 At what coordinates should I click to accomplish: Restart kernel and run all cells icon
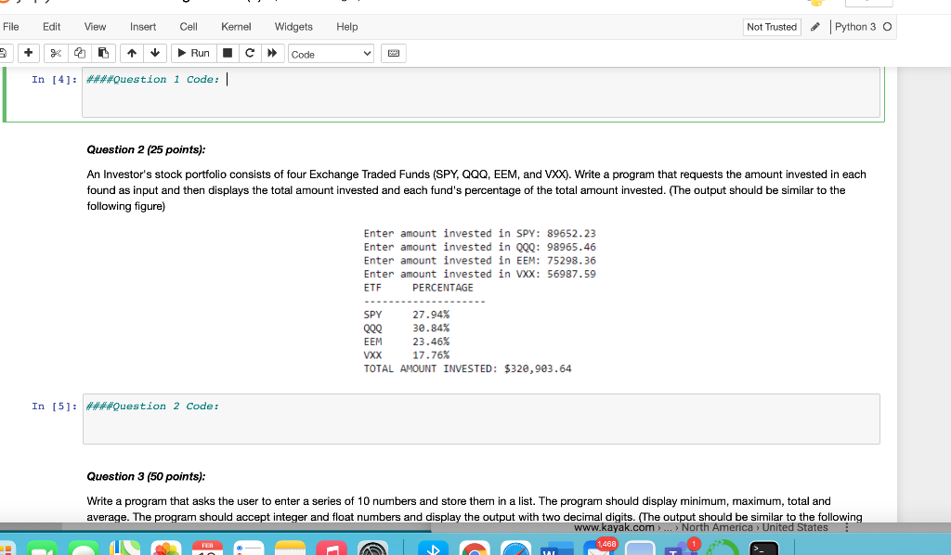(271, 53)
